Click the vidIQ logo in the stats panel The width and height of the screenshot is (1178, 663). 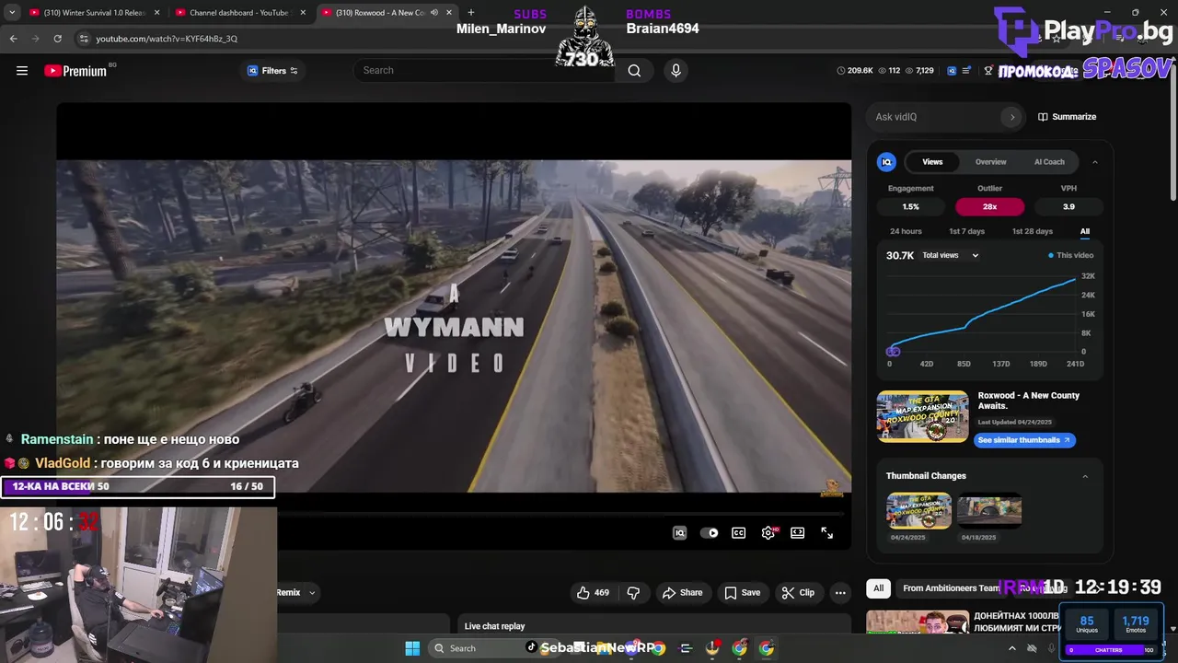(886, 162)
